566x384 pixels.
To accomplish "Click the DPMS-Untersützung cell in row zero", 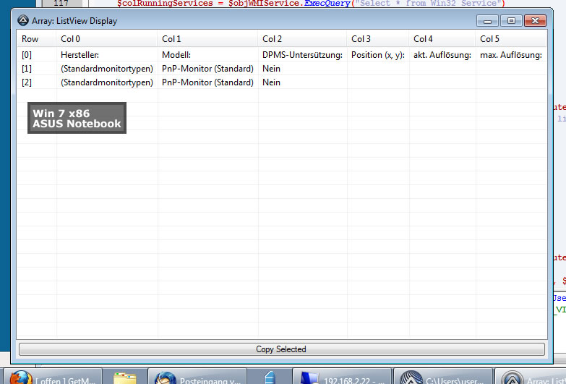I will (302, 55).
